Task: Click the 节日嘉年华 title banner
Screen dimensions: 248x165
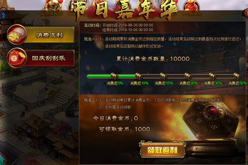Action: coord(126,10)
